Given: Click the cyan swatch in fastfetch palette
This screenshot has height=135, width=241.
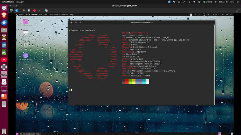Looking at the screenshot, I should (144, 81).
